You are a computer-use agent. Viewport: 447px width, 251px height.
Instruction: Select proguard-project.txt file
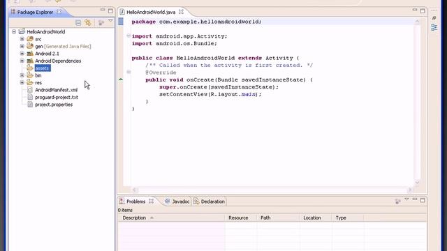coord(57,98)
